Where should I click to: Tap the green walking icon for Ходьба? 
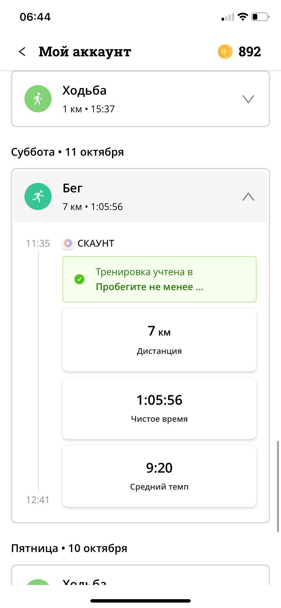[38, 99]
